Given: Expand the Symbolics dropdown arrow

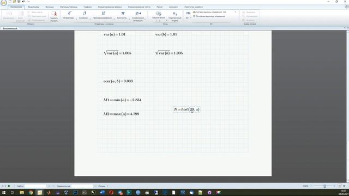Looking at the screenshot, I should (x=145, y=19).
